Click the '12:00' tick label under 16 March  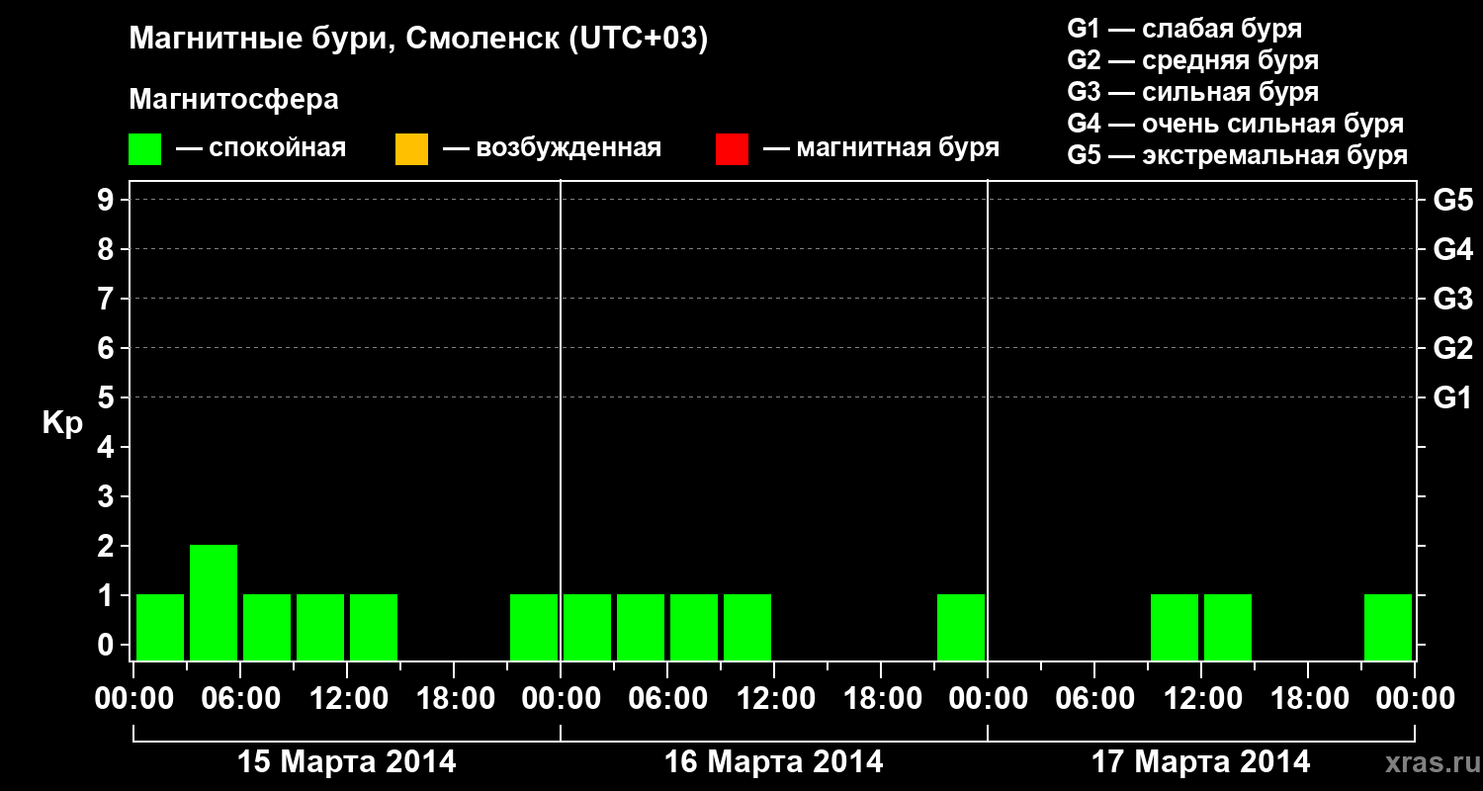click(774, 699)
